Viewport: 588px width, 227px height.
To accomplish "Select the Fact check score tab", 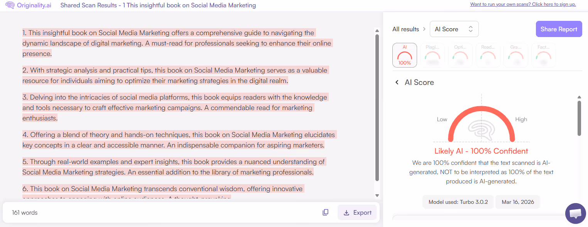I will point(544,55).
